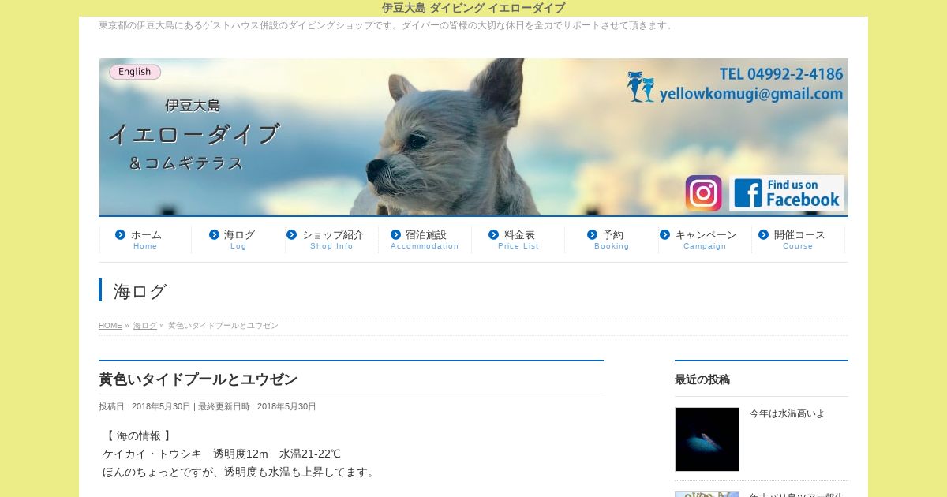This screenshot has height=497, width=947.
Task: Click the 最近の投稿 sidebar heading
Action: click(702, 379)
